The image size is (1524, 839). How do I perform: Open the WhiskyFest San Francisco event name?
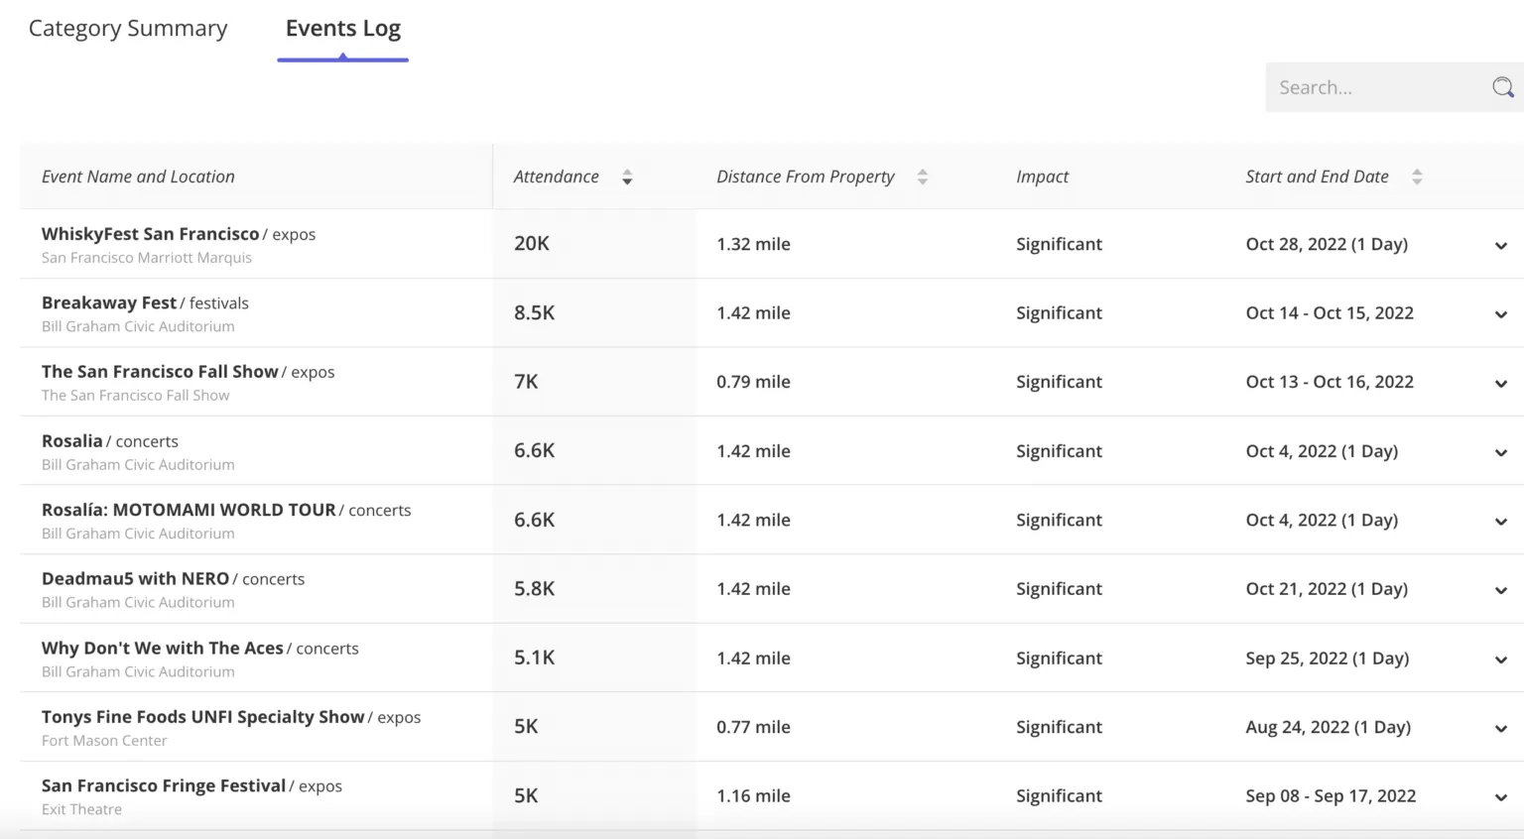click(150, 234)
